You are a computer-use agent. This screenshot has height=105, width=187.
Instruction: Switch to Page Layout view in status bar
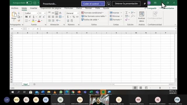[141, 88]
